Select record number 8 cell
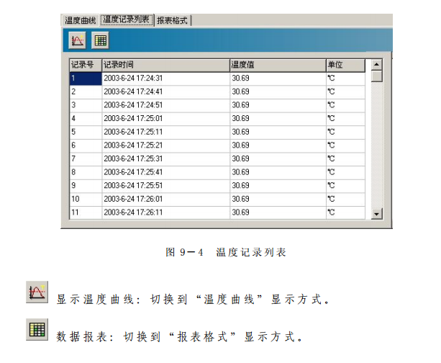 [86, 172]
